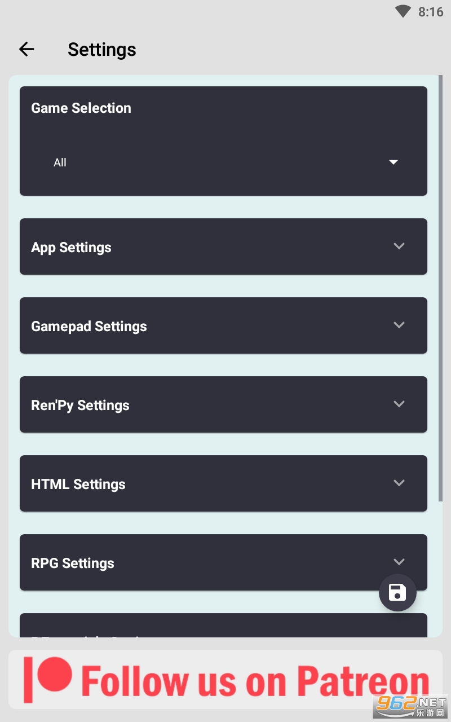Click the Patreon logo icon
The height and width of the screenshot is (722, 451).
tap(48, 679)
